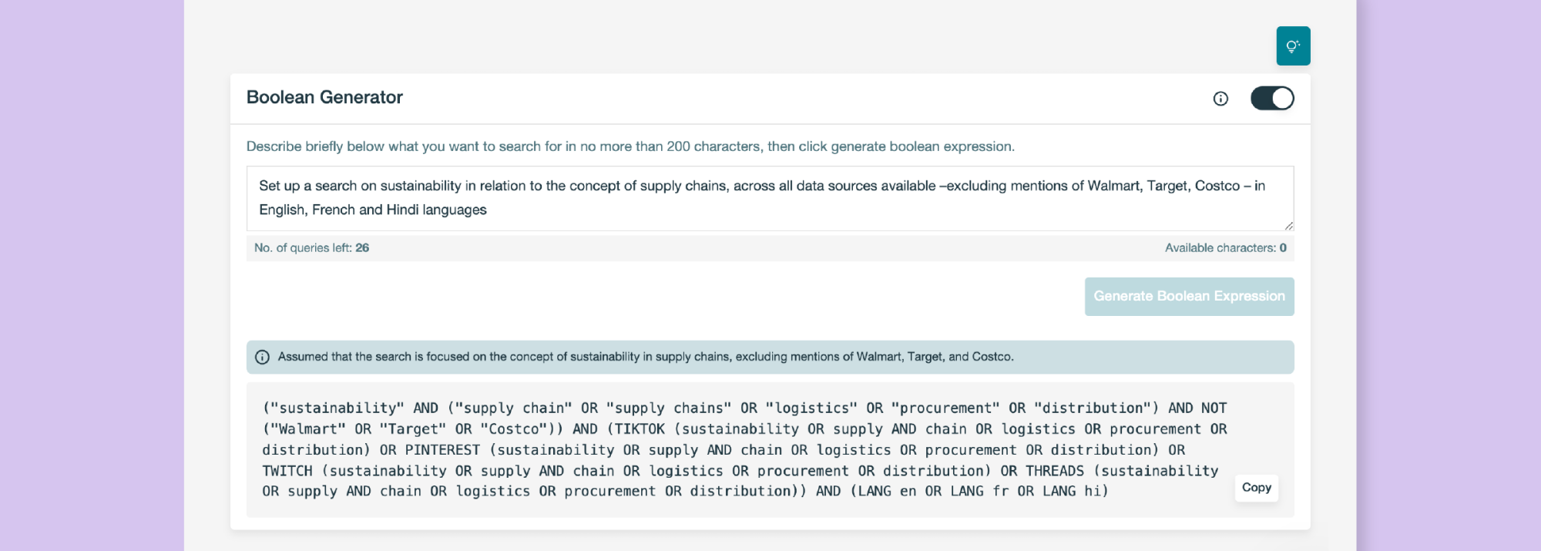Screen dimensions: 1541x551
Task: Click TWITCH in the generated expression
Action: (x=287, y=471)
